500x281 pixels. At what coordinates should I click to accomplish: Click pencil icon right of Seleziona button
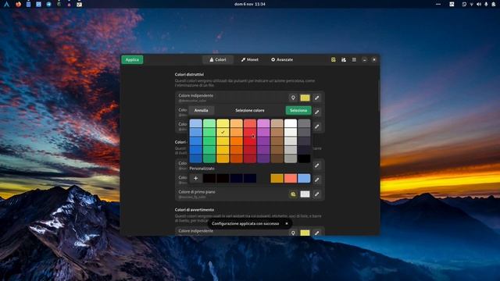(x=316, y=112)
